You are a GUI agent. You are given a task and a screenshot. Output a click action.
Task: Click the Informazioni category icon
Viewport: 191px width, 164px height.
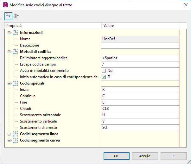pos(15,33)
